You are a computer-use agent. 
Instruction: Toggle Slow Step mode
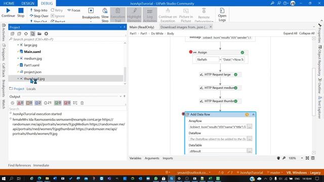(x=105, y=15)
